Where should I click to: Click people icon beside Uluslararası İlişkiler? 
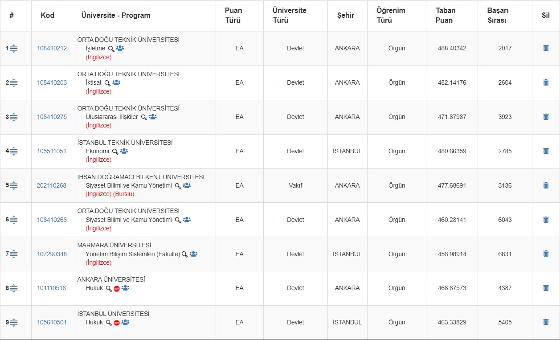(x=153, y=117)
